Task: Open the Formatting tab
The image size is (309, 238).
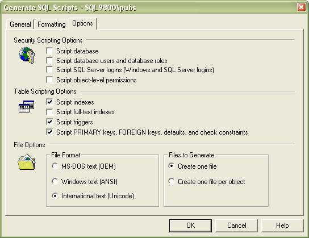Action: point(52,24)
